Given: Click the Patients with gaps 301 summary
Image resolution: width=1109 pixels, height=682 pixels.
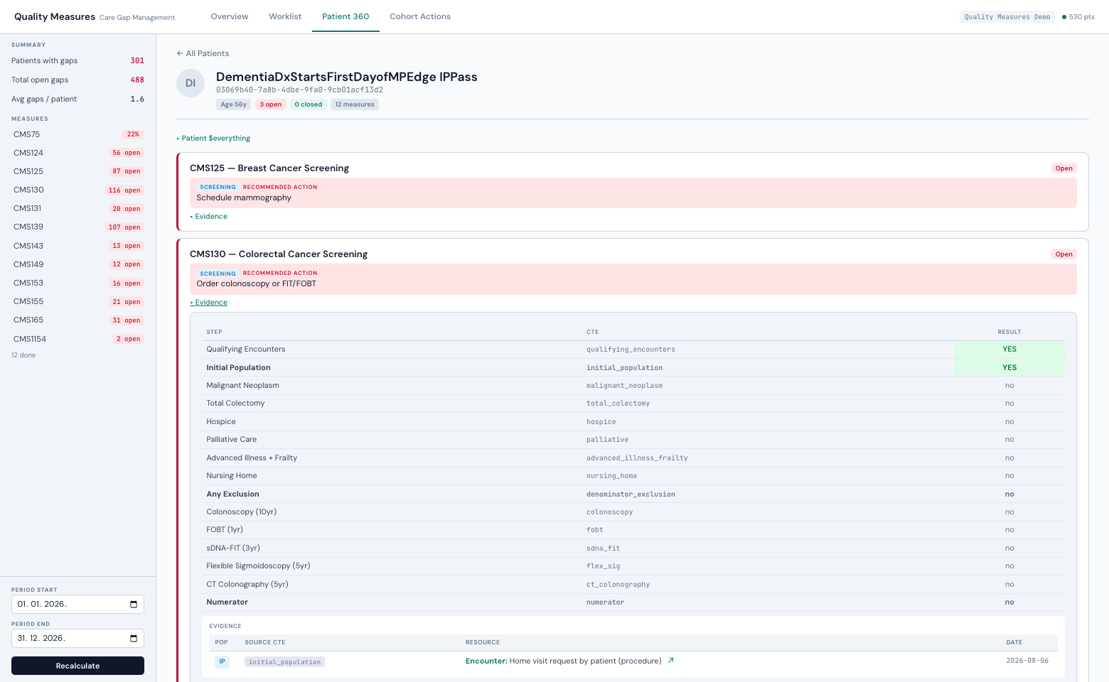Looking at the screenshot, I should tap(77, 60).
